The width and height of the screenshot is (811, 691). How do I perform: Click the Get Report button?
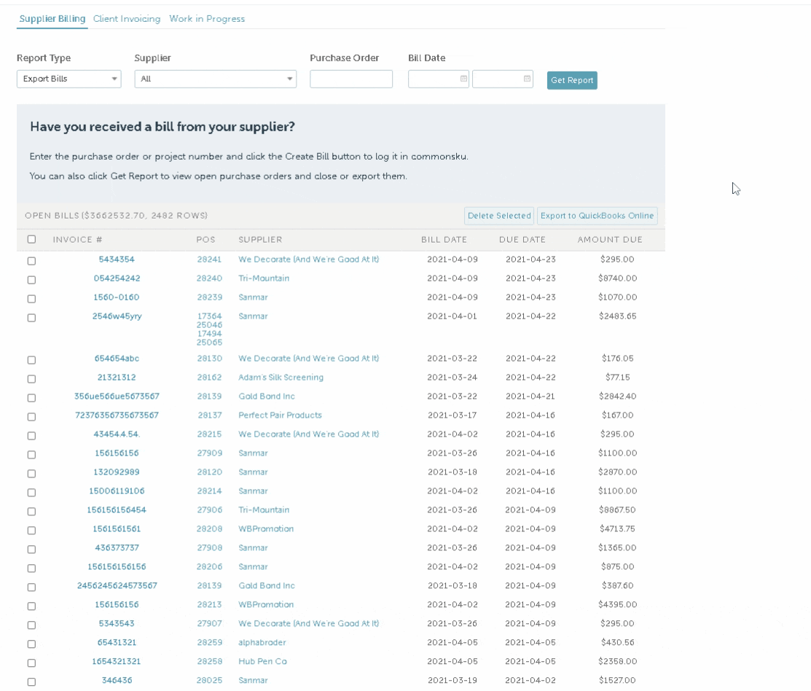tap(572, 80)
